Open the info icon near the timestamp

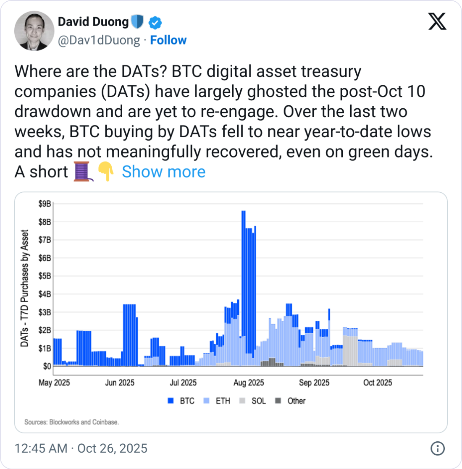(x=438, y=448)
